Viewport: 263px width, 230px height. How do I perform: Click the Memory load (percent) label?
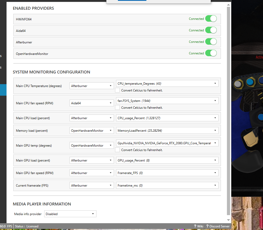click(32, 131)
